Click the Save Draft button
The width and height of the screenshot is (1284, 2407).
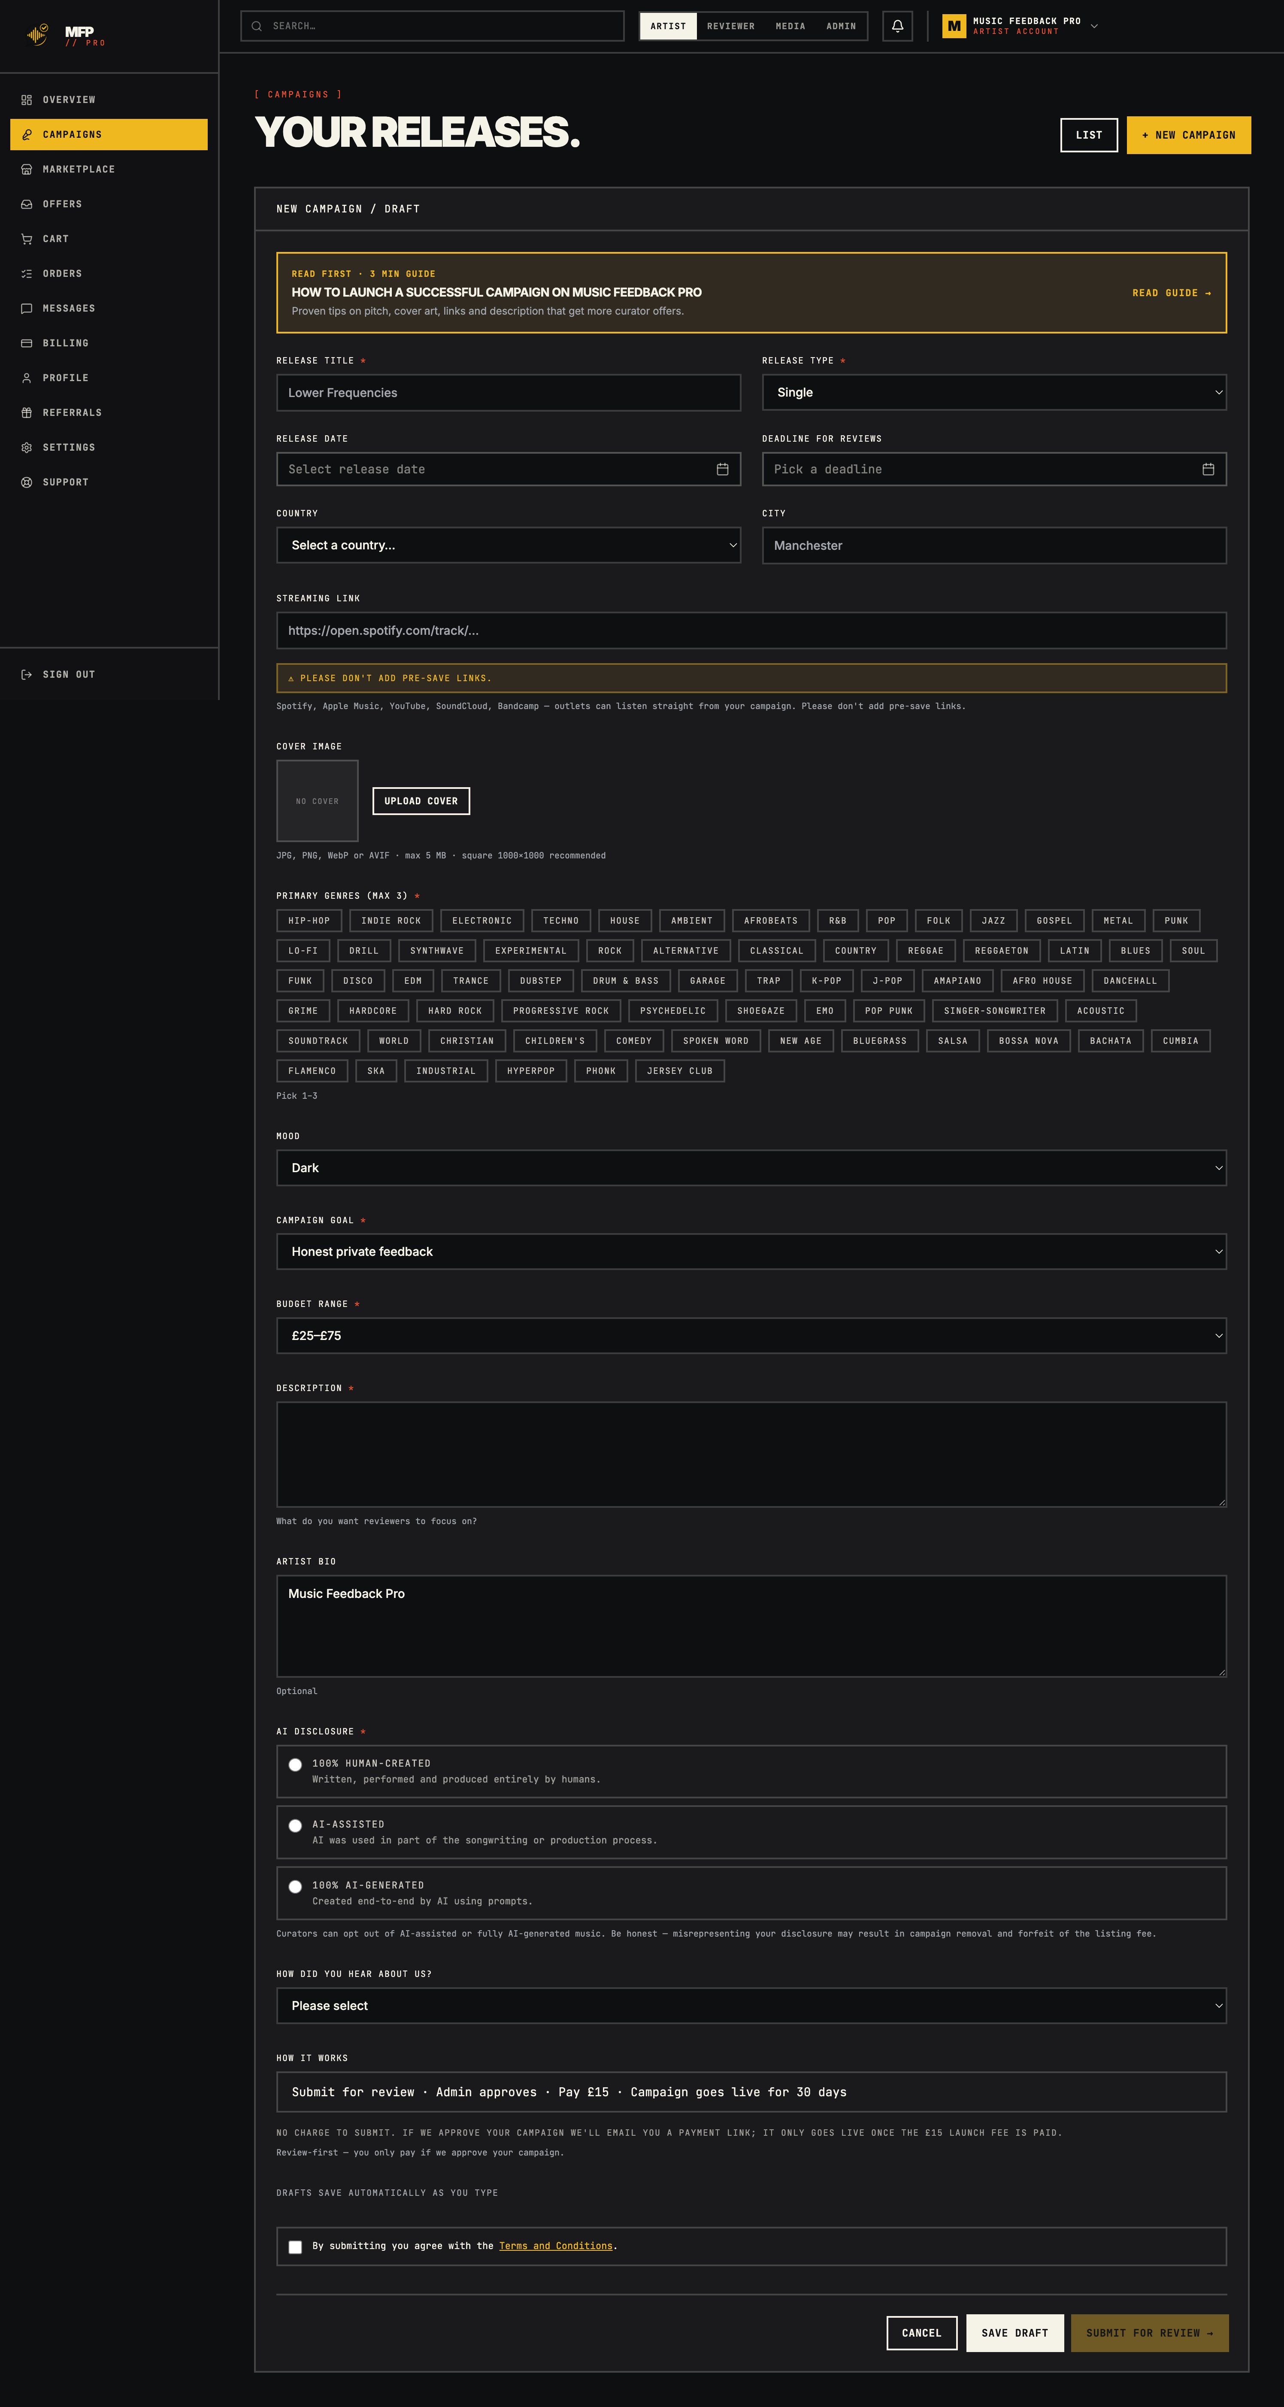click(x=1015, y=2333)
